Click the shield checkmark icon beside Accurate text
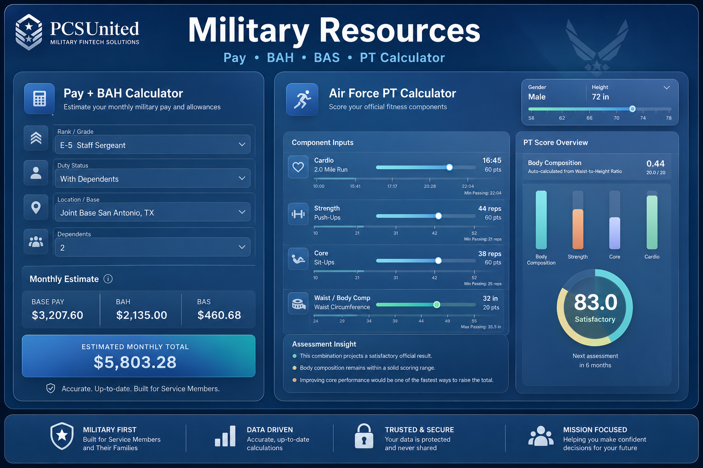This screenshot has height=468, width=703. (51, 388)
